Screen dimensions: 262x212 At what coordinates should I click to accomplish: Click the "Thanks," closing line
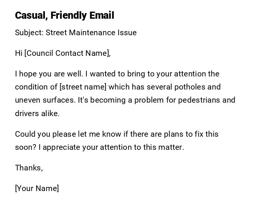[29, 168]
